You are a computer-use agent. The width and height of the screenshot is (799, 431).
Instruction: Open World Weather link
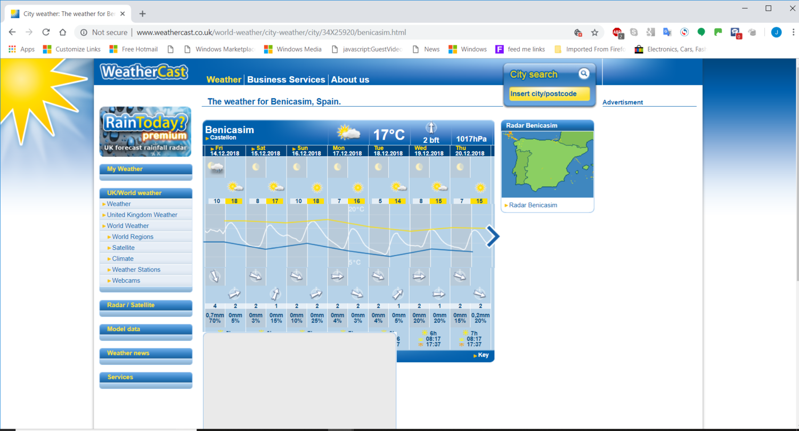[128, 226]
